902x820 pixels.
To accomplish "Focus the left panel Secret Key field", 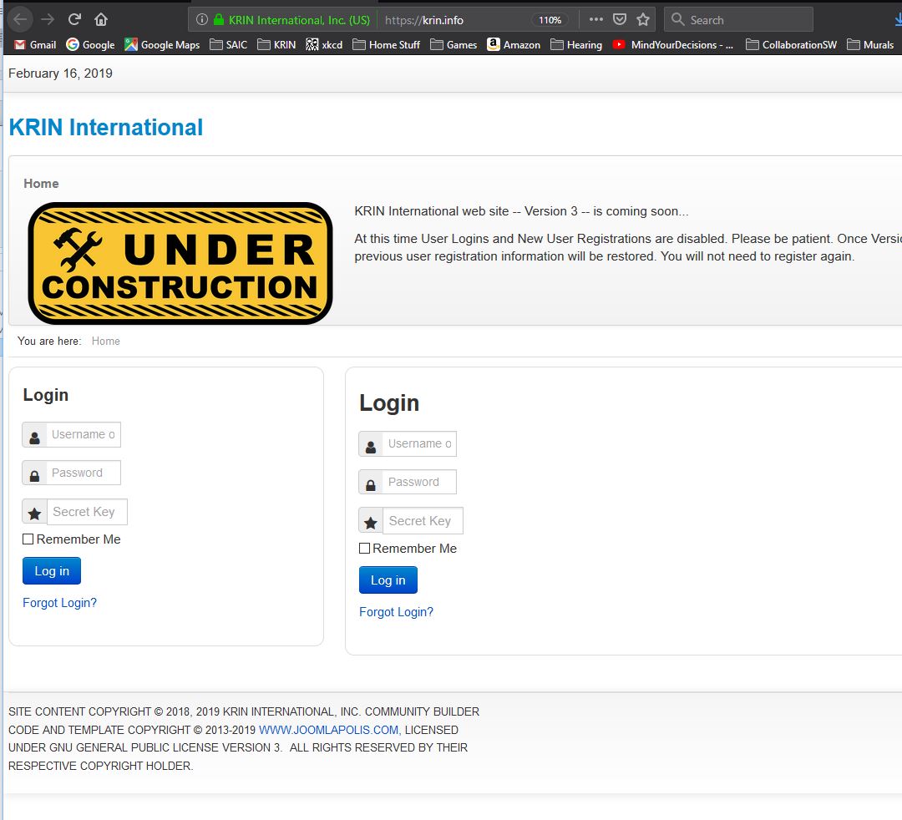I will [x=87, y=512].
